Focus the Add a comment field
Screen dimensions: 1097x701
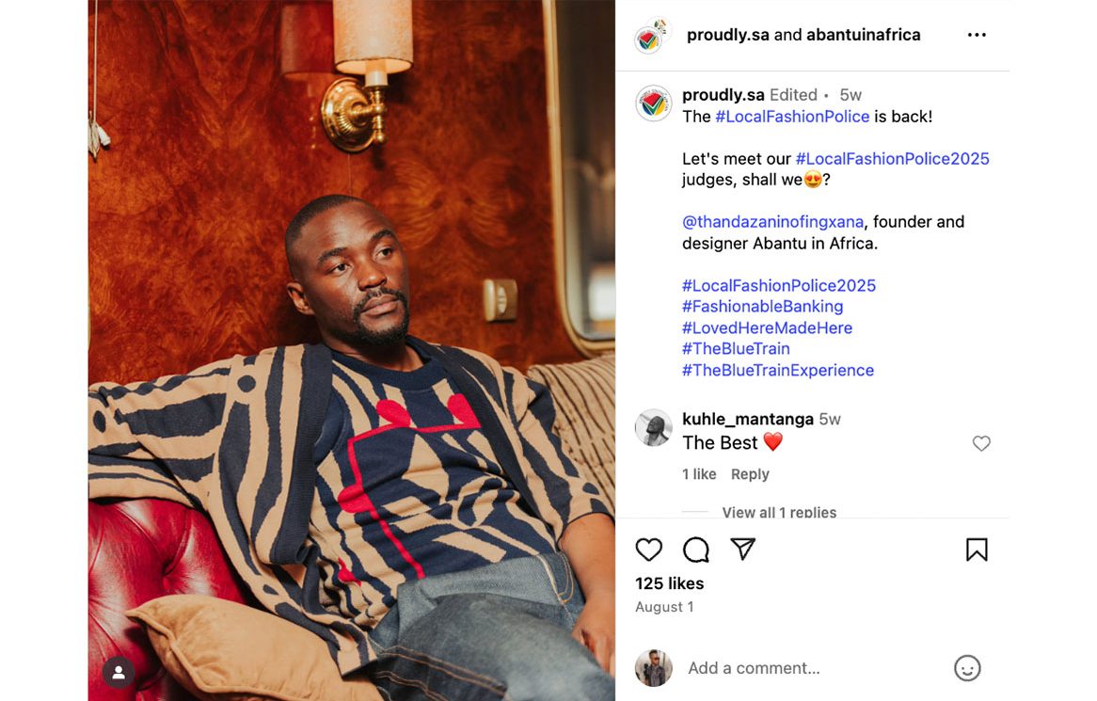tap(812, 668)
